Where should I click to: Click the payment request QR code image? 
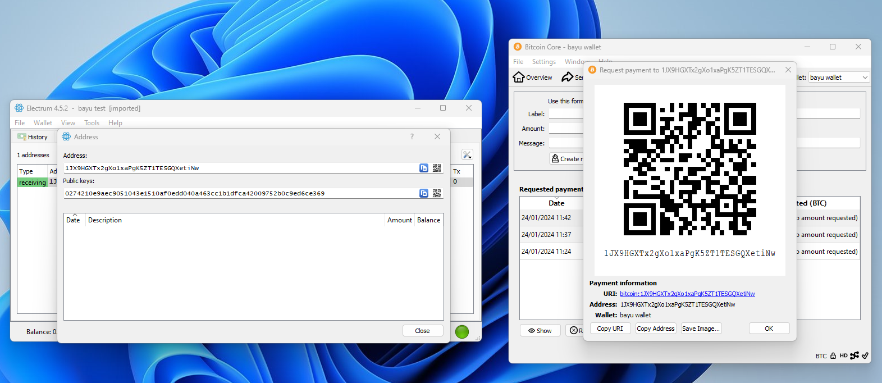tap(690, 169)
